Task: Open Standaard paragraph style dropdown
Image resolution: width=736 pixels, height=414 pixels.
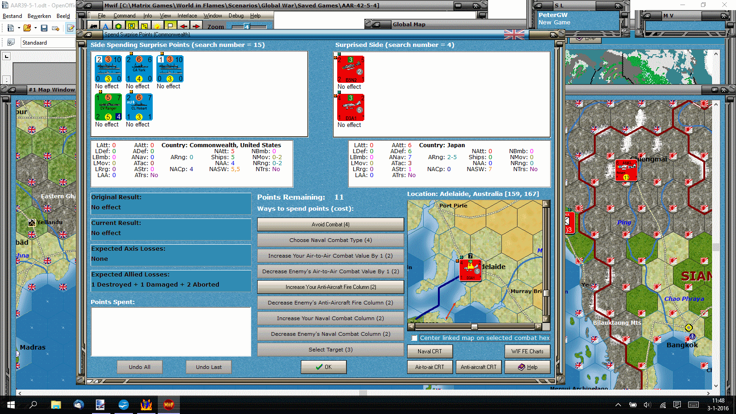Action: 48,43
